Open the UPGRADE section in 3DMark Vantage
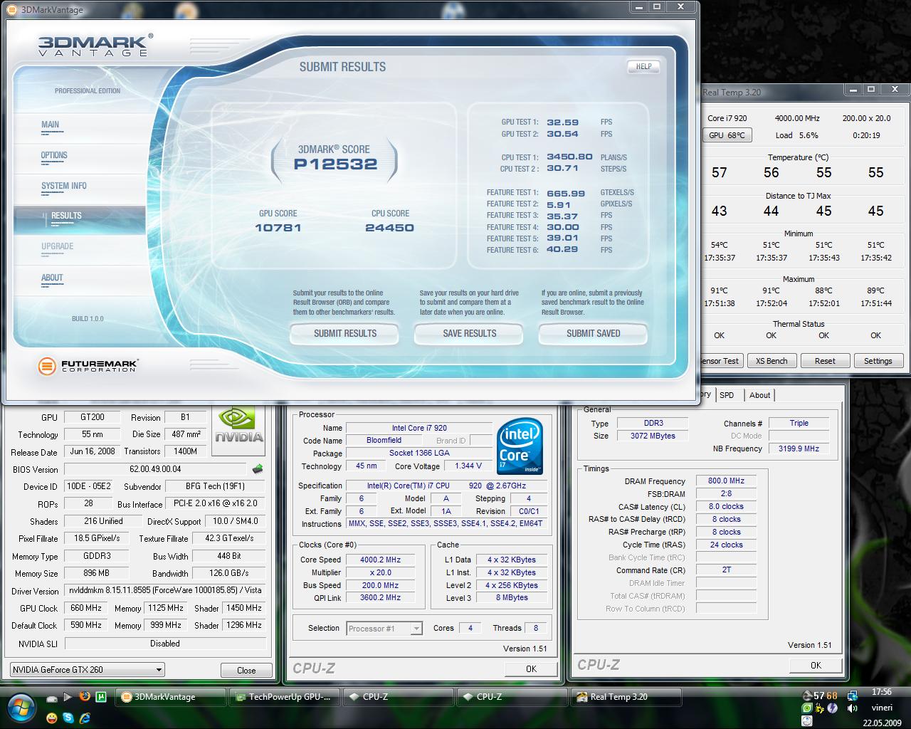 (x=57, y=246)
